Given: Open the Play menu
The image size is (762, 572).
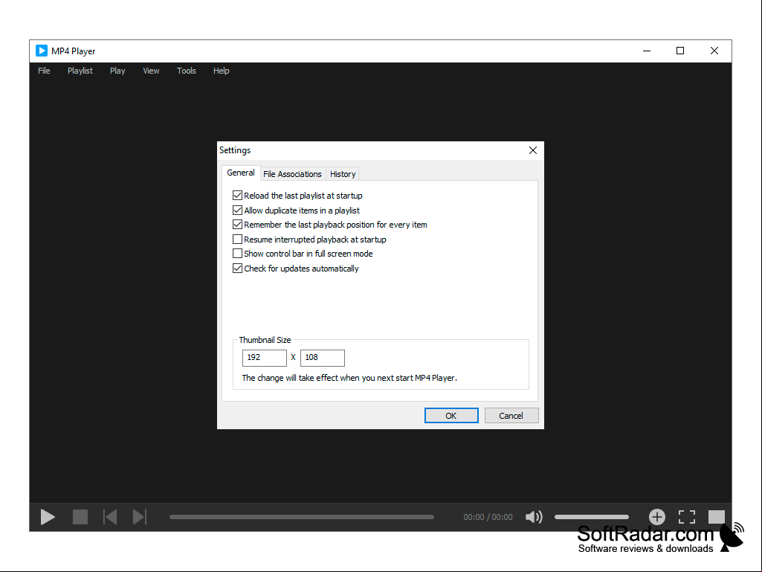Looking at the screenshot, I should pos(117,71).
